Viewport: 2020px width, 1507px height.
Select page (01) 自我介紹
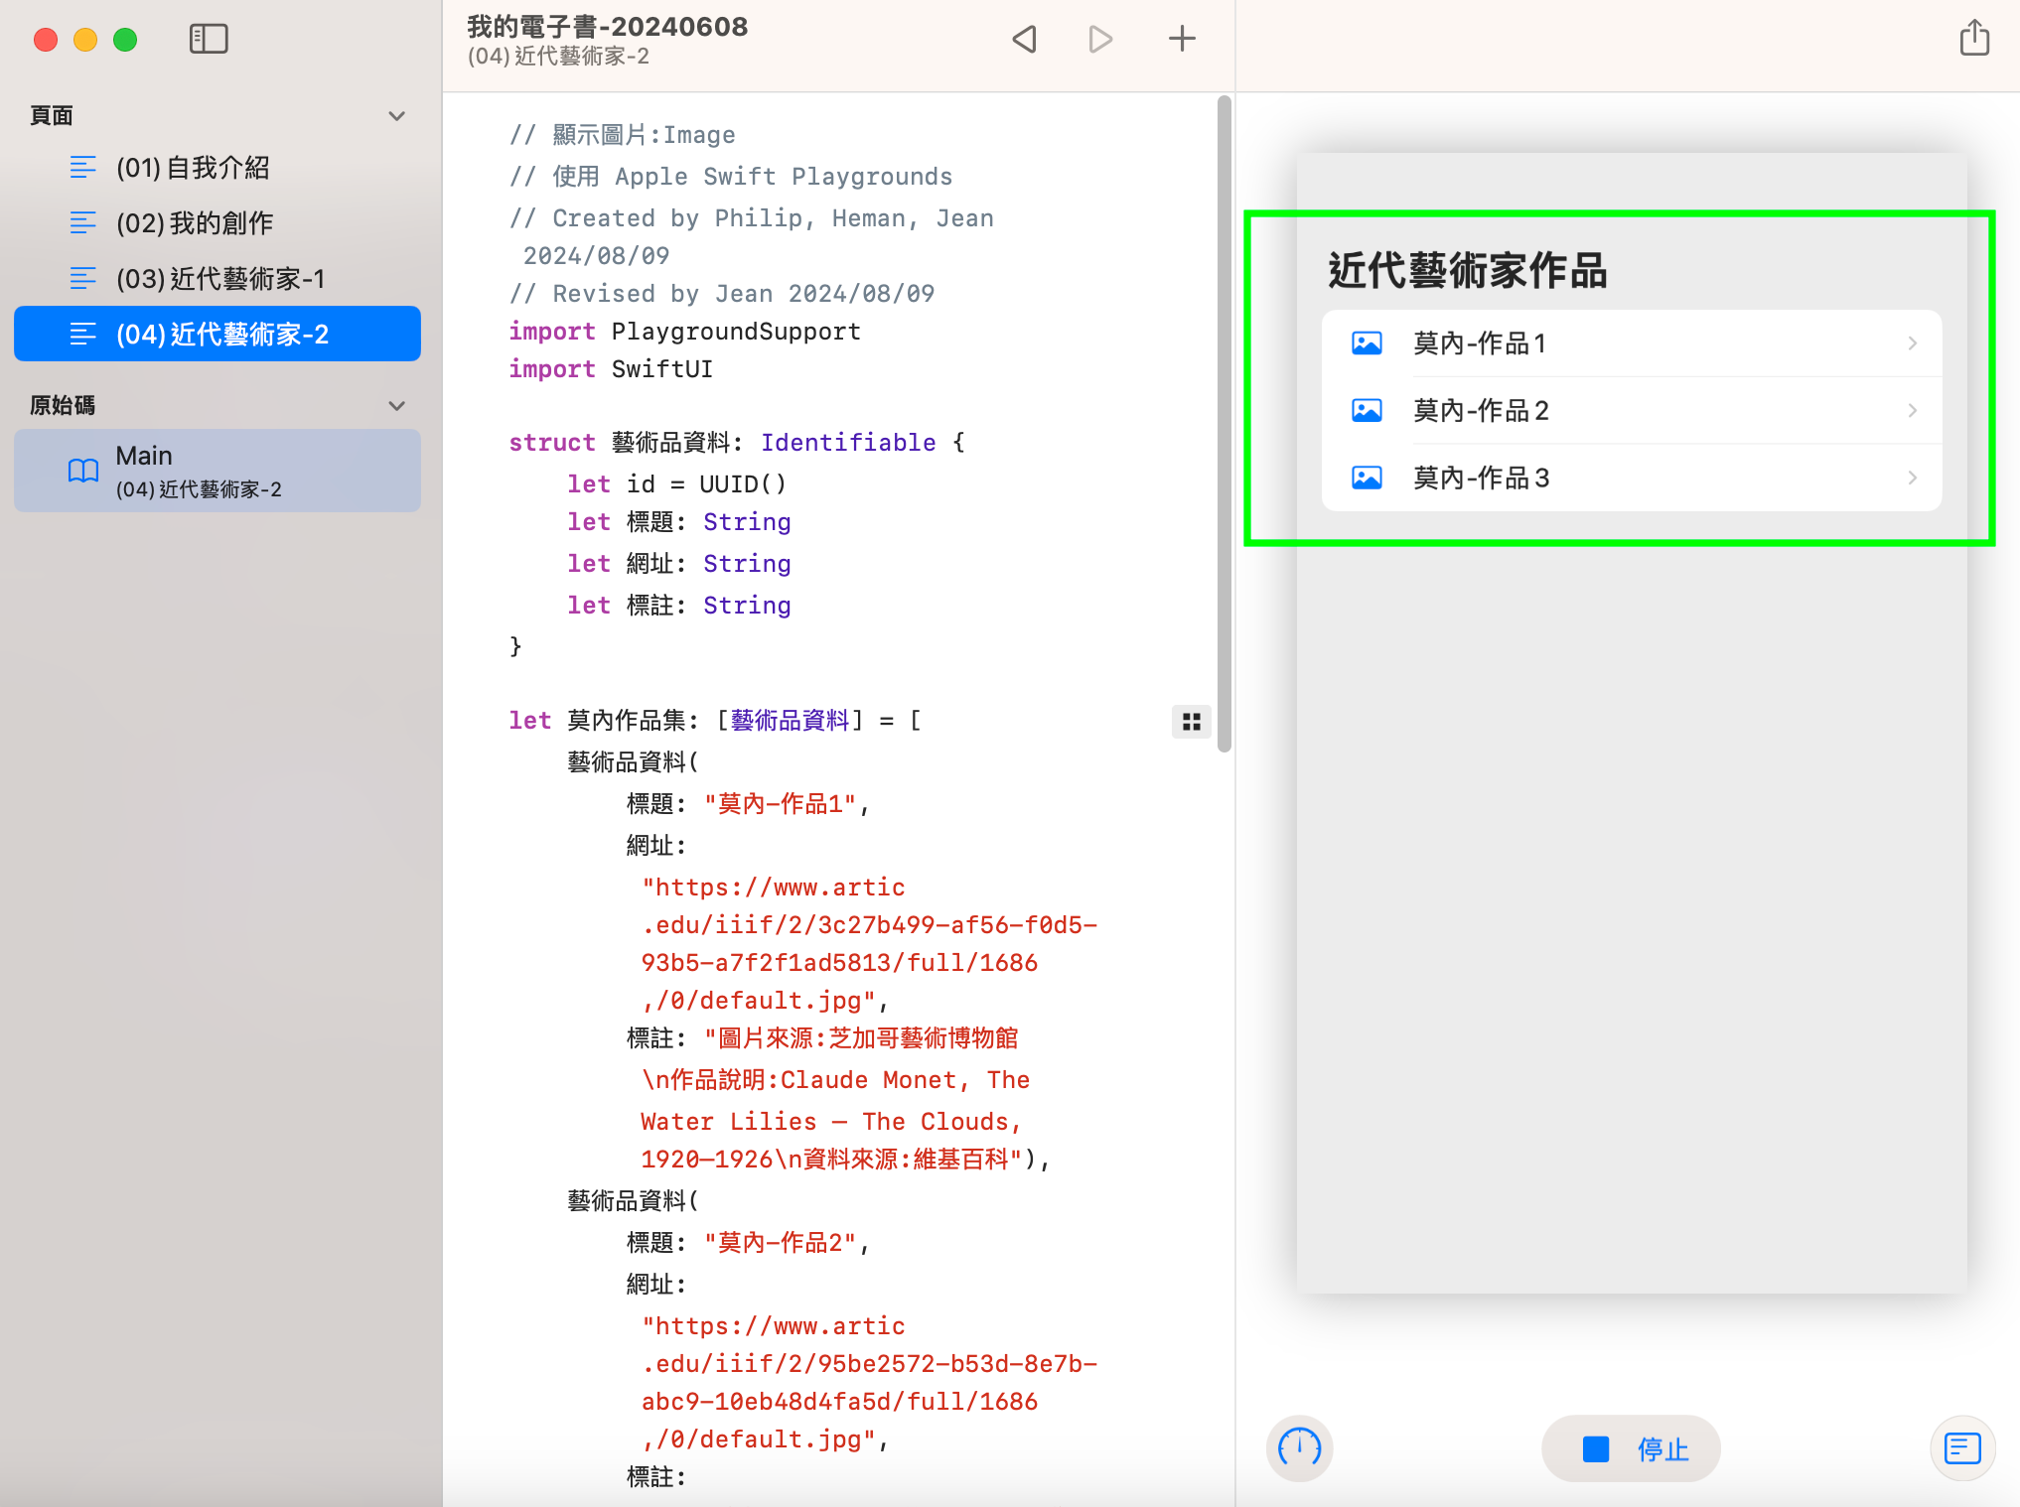click(x=193, y=168)
